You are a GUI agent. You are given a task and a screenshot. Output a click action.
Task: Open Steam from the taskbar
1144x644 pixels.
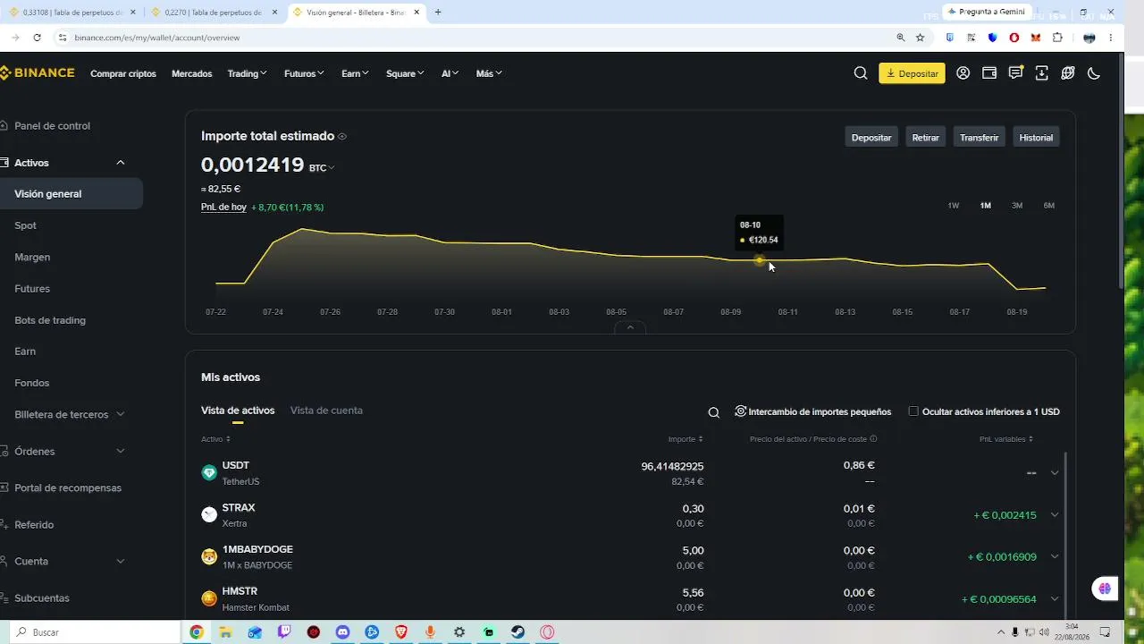click(517, 632)
